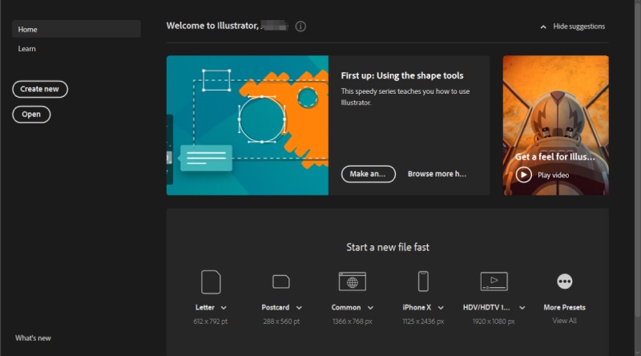The height and width of the screenshot is (356, 641).
Task: Click the Open button
Action: tap(31, 115)
